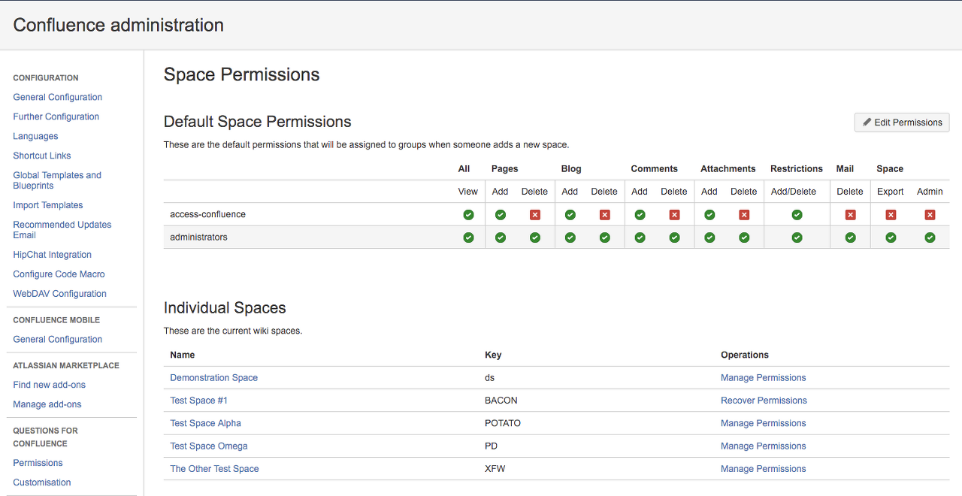Open Global Templates and Blueprints
Viewport: 962px width, 496px height.
pos(57,180)
